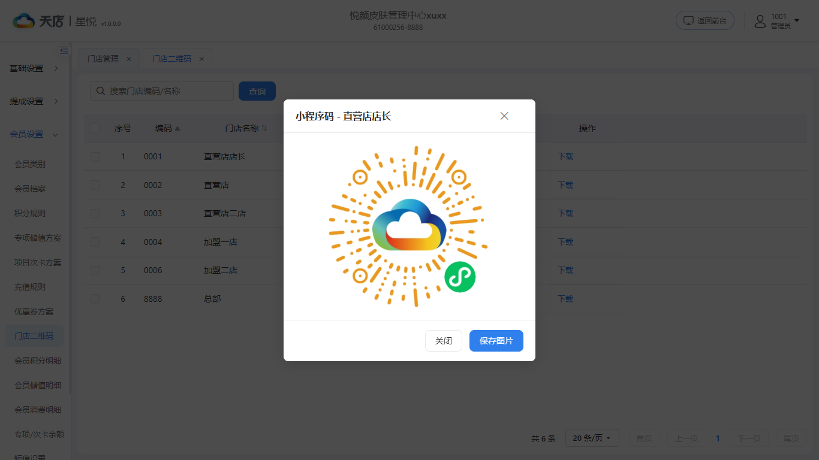Screen dimensions: 819x460
Task: Switch to the 门店二维码 tab
Action: [x=171, y=59]
